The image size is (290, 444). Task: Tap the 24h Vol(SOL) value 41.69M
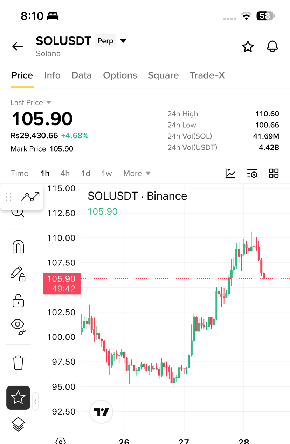pos(266,136)
